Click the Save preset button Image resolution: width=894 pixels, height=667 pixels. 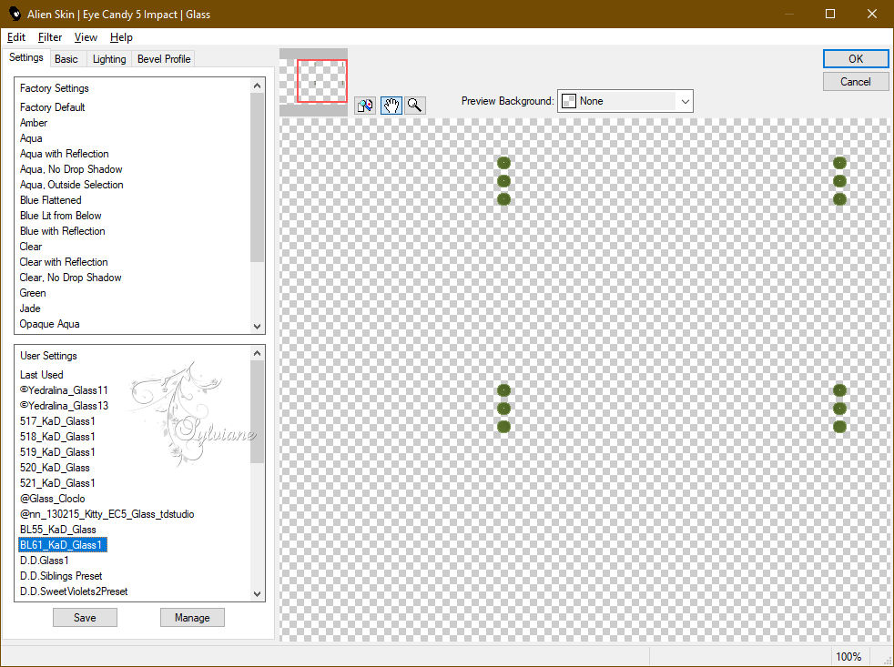85,617
